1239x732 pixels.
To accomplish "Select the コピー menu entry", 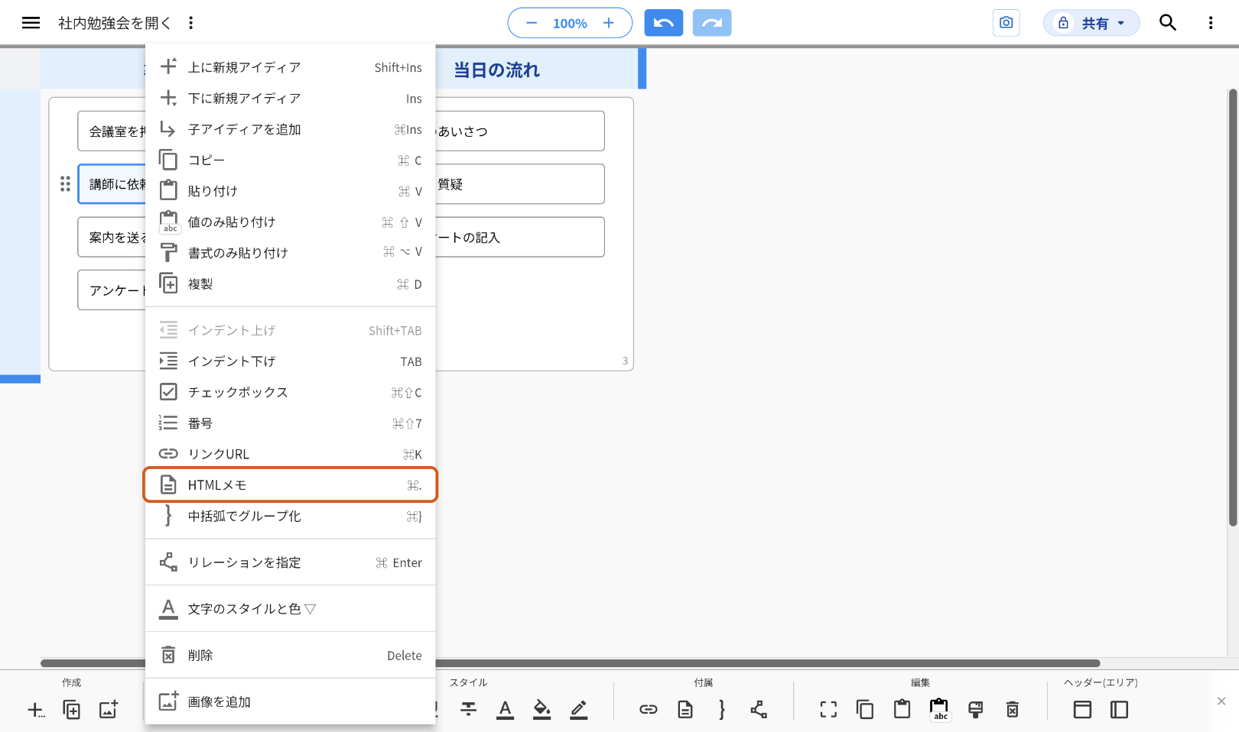I will click(x=291, y=160).
